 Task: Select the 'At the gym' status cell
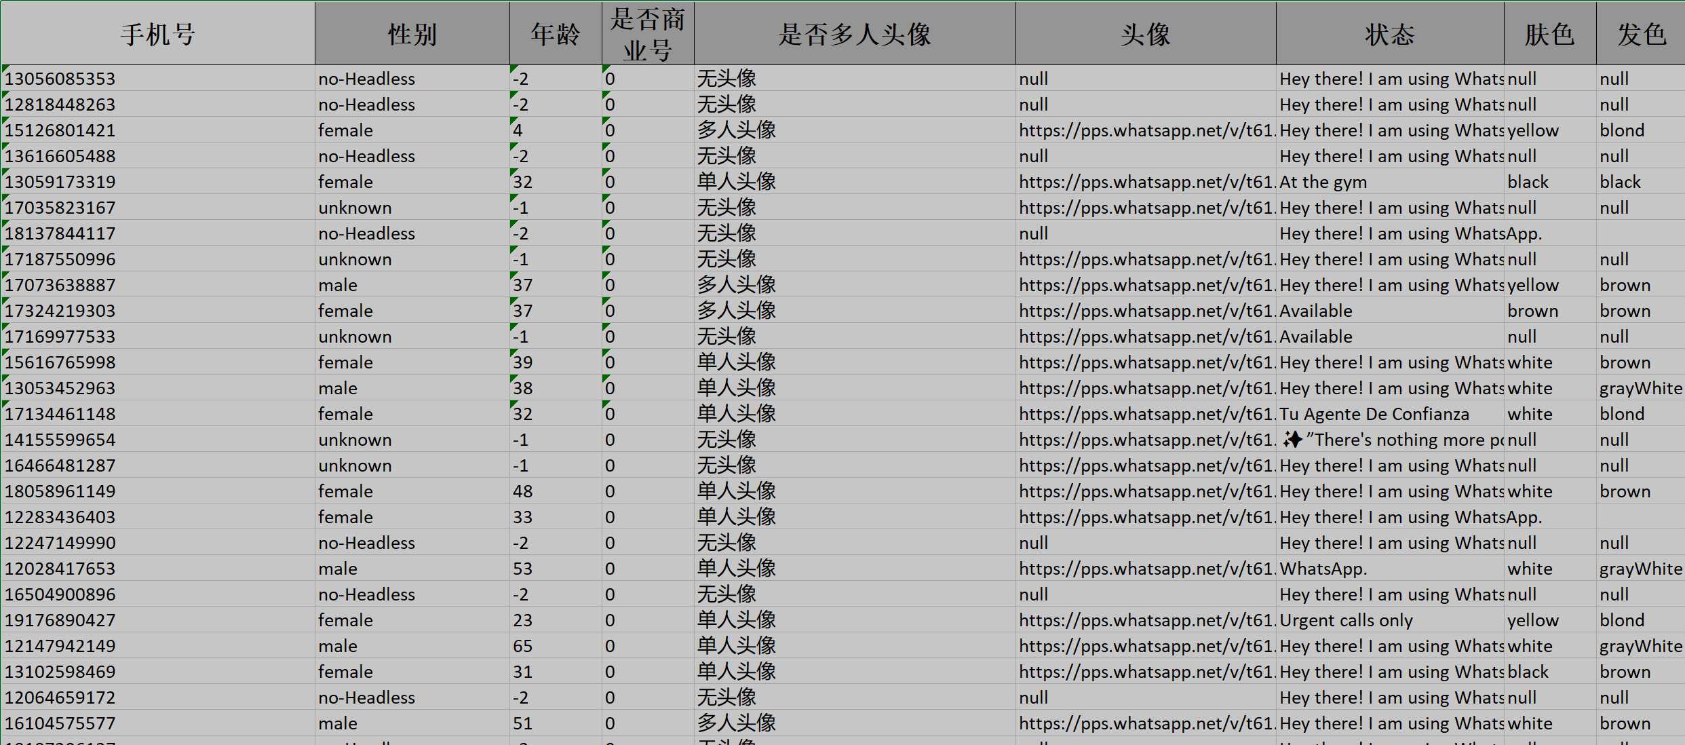click(1390, 182)
